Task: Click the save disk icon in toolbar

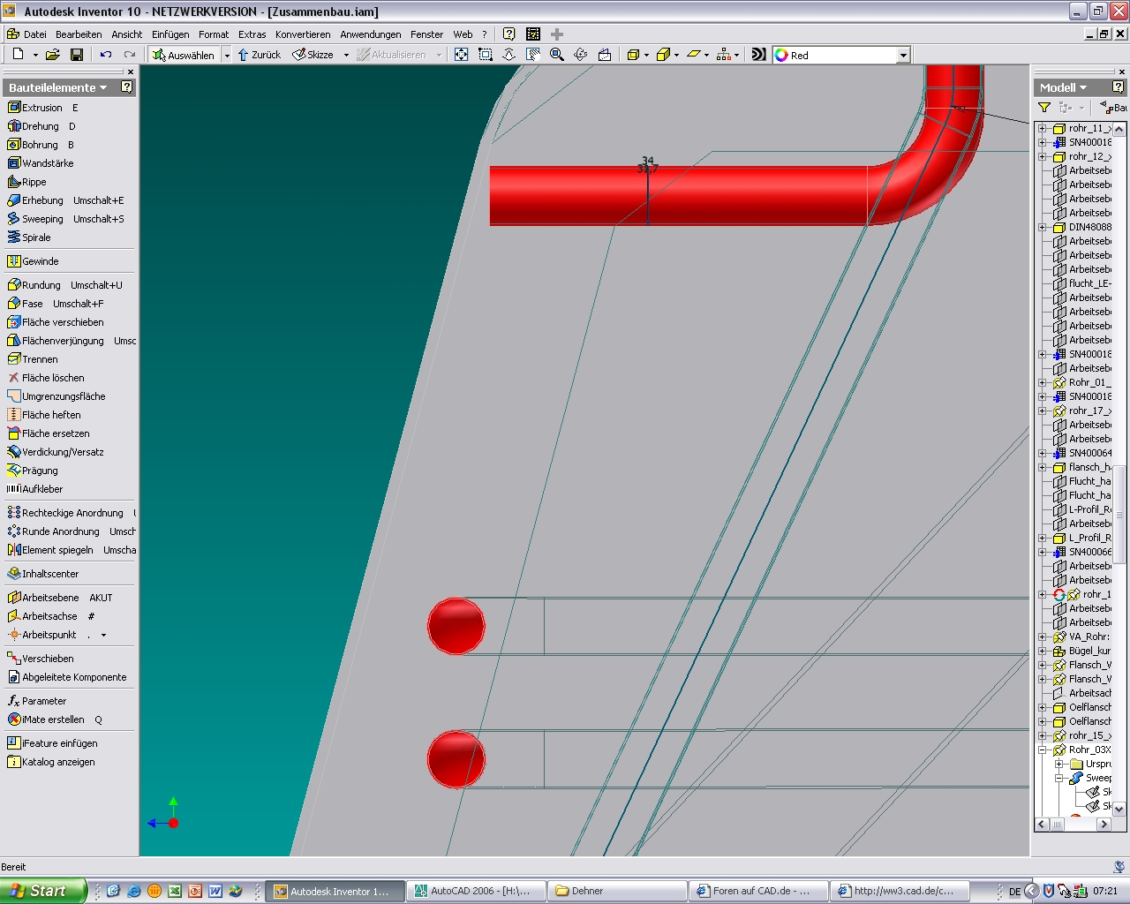Action: (77, 55)
